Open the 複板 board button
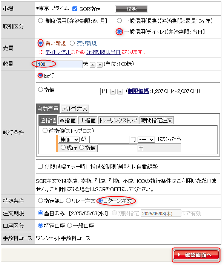This screenshot has height=265, width=224. click(131, 9)
